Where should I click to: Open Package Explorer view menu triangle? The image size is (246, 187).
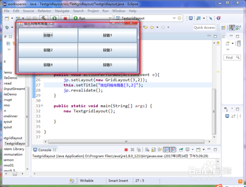click(x=9, y=50)
